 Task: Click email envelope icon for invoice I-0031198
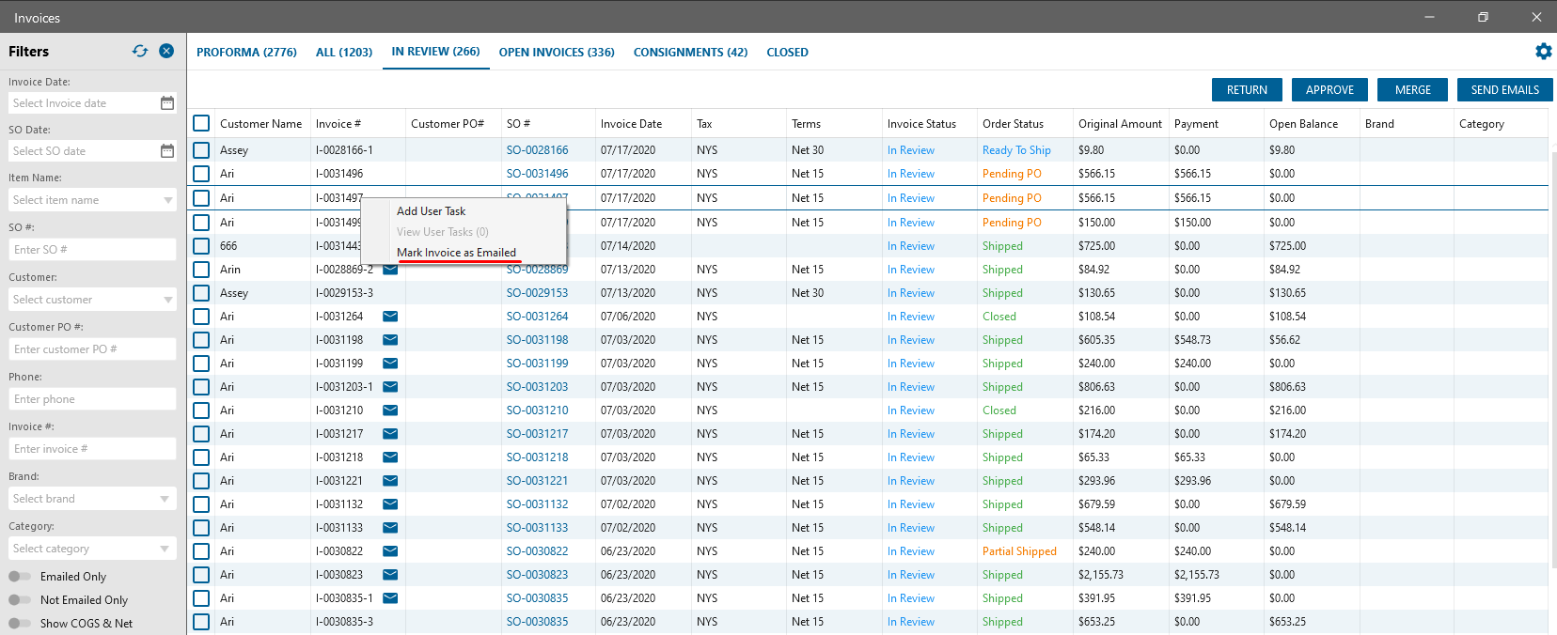390,340
